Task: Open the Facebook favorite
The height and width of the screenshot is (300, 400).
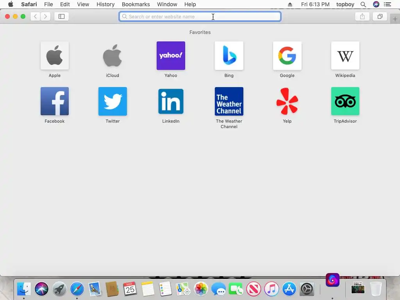Action: 55,101
